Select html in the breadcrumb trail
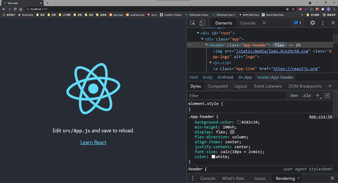 pyautogui.click(x=193, y=77)
